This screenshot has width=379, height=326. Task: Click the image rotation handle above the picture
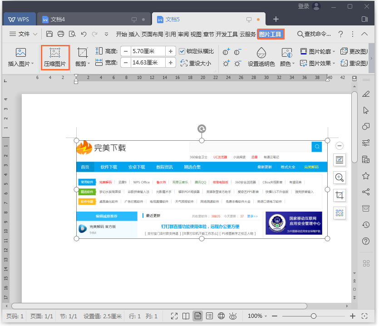click(x=202, y=129)
